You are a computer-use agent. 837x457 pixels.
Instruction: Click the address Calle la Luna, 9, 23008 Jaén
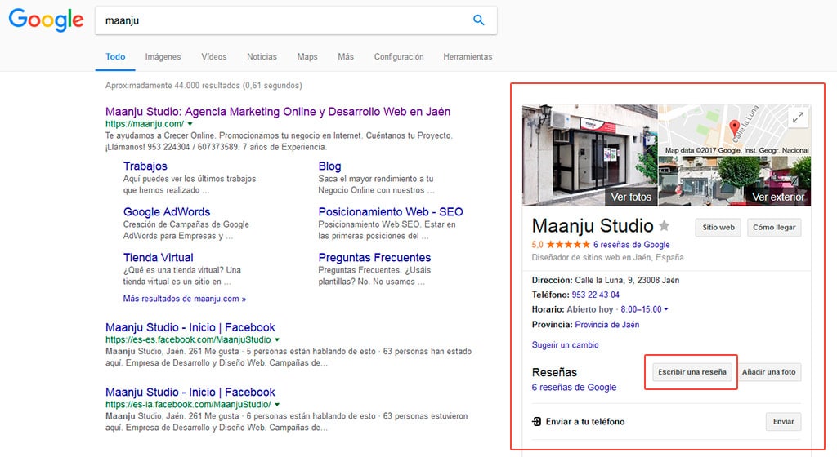coord(627,280)
